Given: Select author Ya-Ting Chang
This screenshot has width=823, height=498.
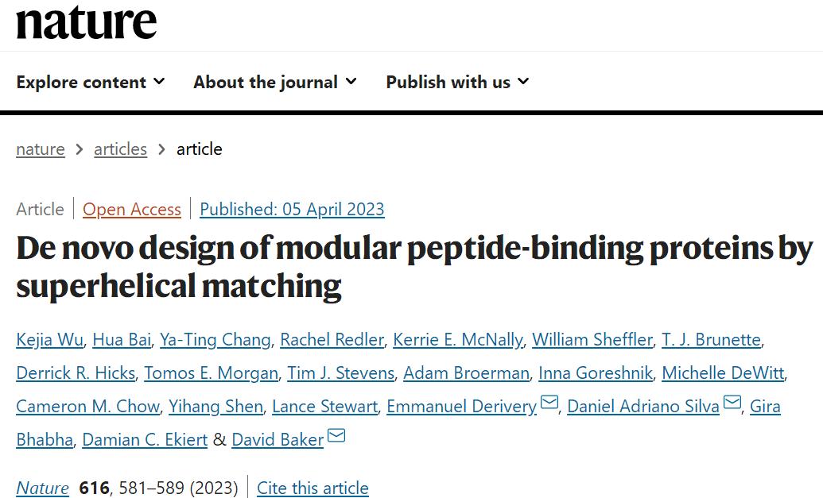Looking at the screenshot, I should pos(215,340).
